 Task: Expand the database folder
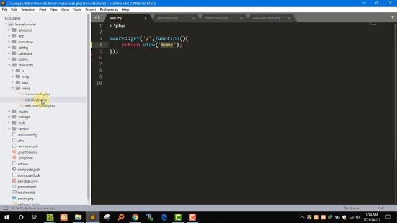[x=9, y=53]
